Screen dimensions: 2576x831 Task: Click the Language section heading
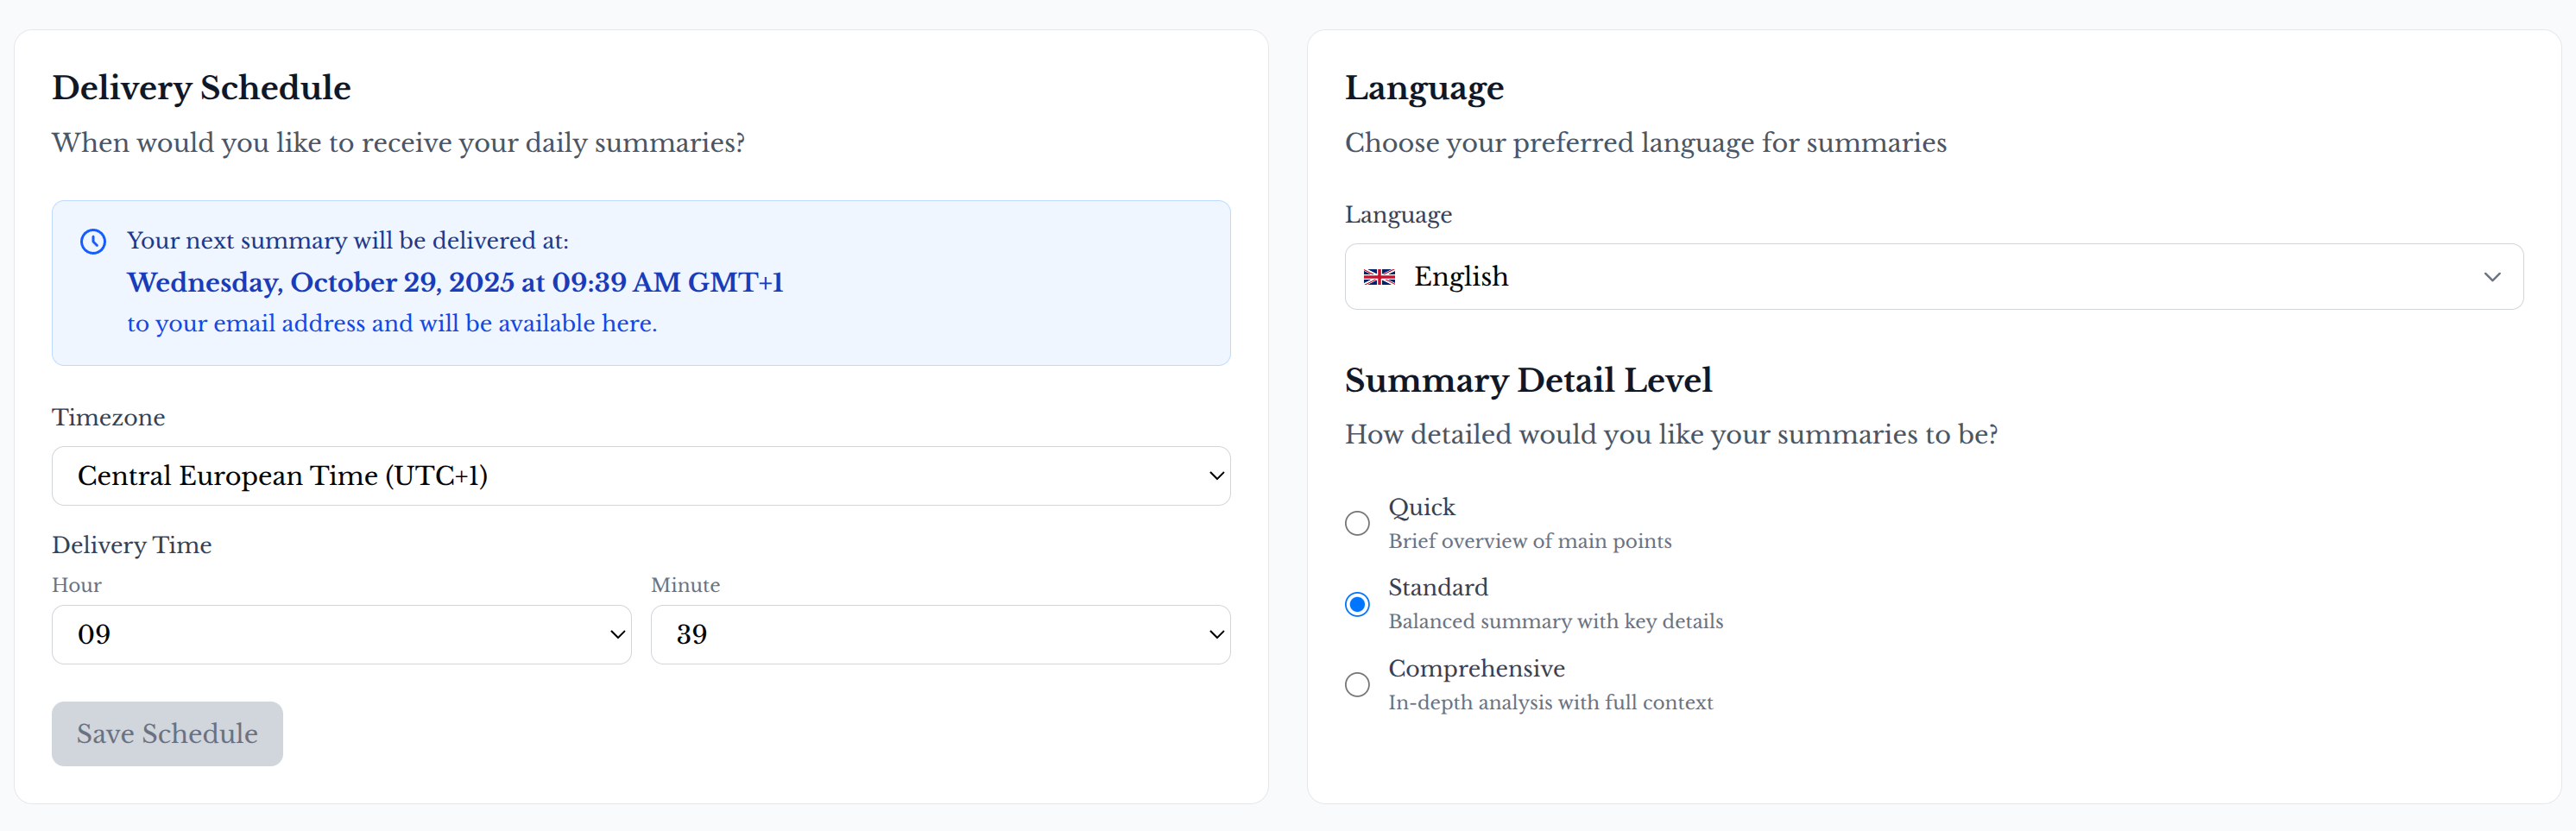coord(1424,87)
